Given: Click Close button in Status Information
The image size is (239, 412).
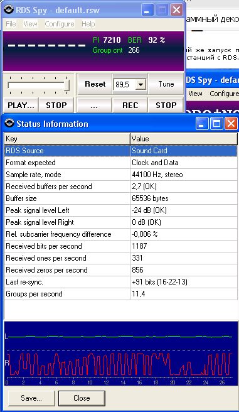Looking at the screenshot, I should point(82,398).
